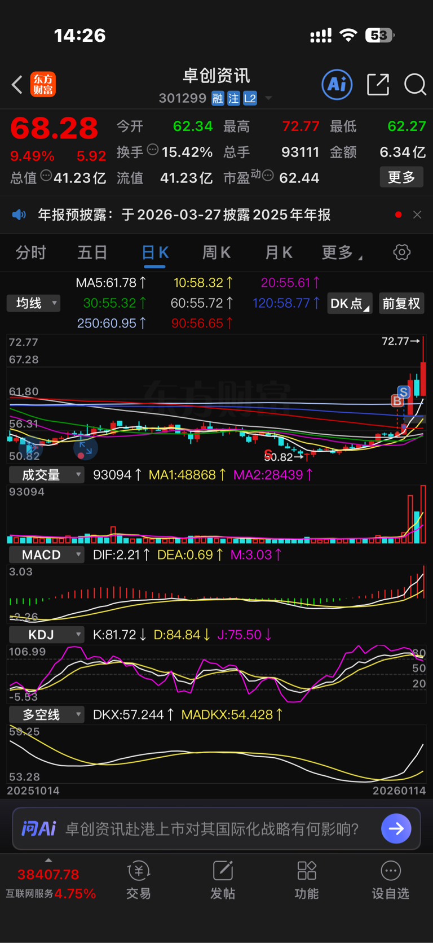This screenshot has height=943, width=433.
Task: Tap the 年报预披露 announcement text
Action: [184, 215]
